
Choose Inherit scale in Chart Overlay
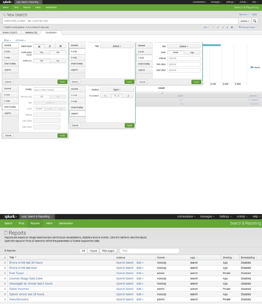[x=39, y=109]
